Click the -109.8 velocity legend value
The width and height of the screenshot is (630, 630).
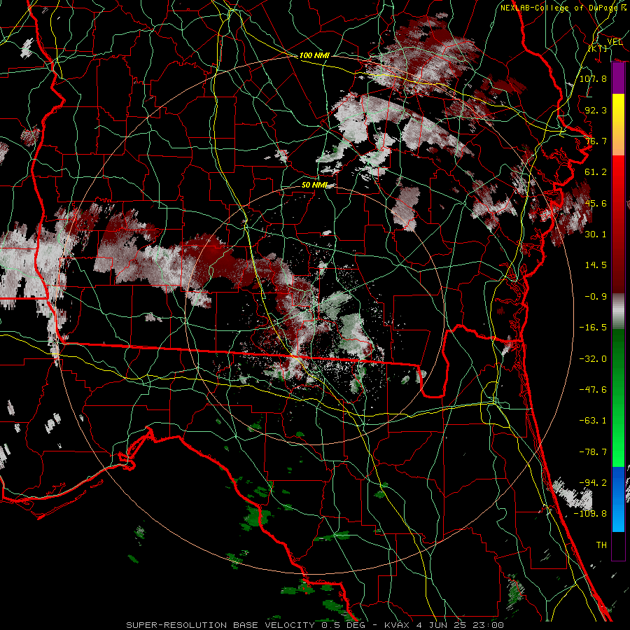pos(590,514)
